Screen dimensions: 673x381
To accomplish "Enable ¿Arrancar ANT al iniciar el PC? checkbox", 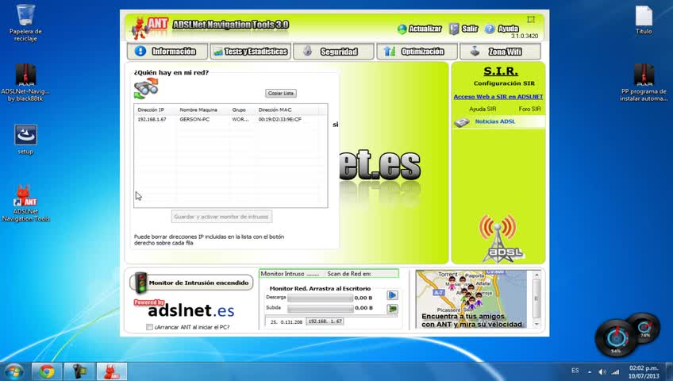I will 149,327.
